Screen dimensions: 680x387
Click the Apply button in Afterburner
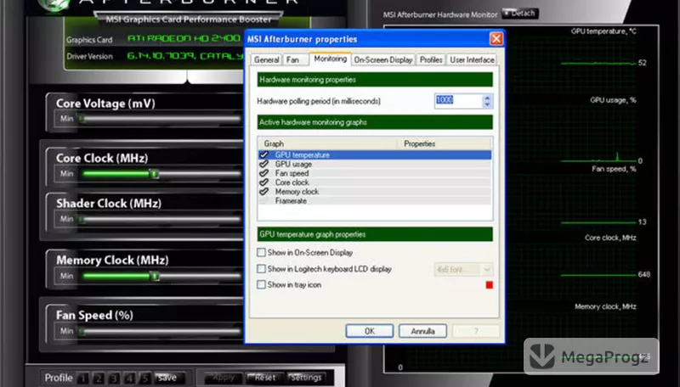(224, 378)
